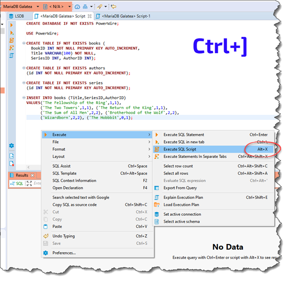289x281 pixels.
Task: Click the maximize results panel icon
Action: (x=29, y=184)
